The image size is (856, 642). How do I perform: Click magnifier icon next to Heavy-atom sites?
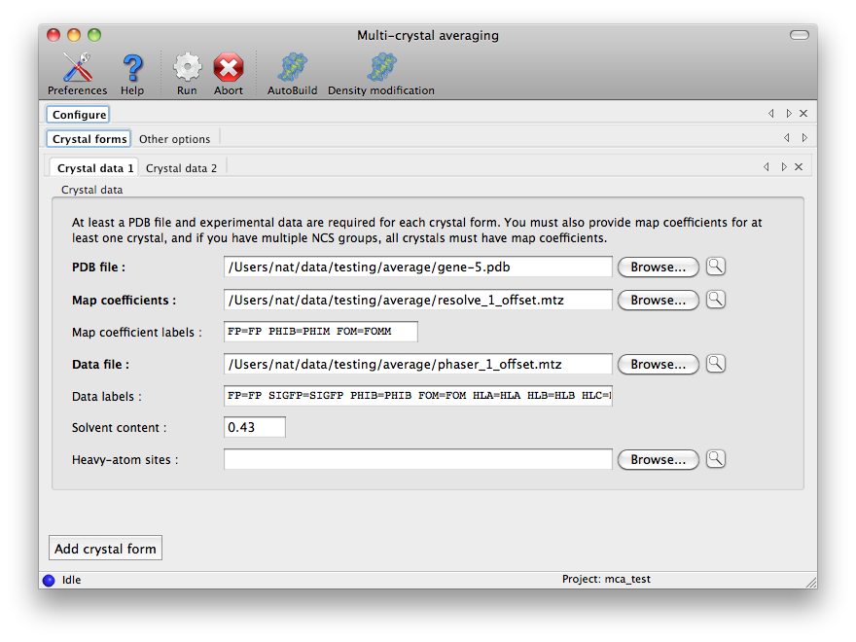[x=716, y=459]
